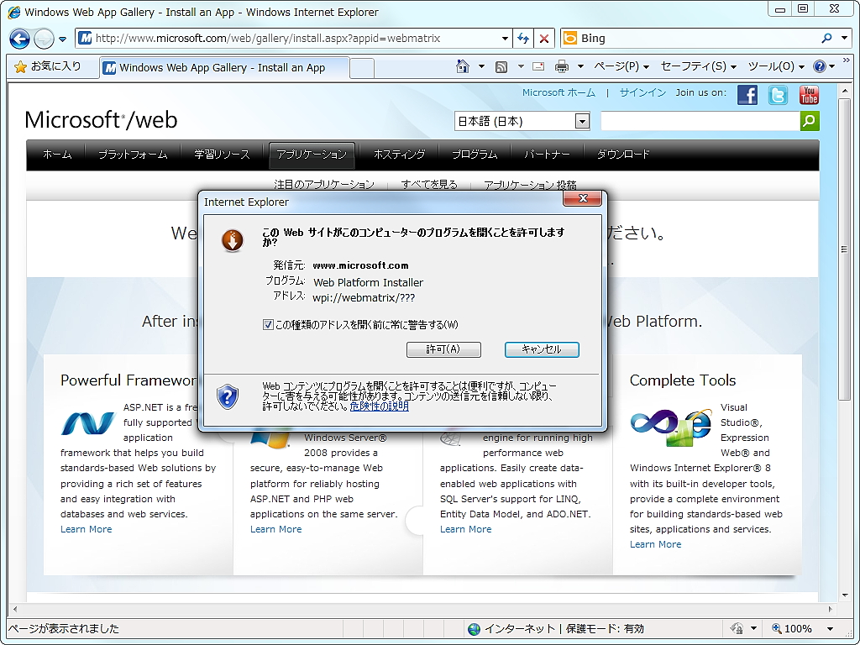Click Learn More under Windows Server 2008
This screenshot has width=860, height=645.
275,529
